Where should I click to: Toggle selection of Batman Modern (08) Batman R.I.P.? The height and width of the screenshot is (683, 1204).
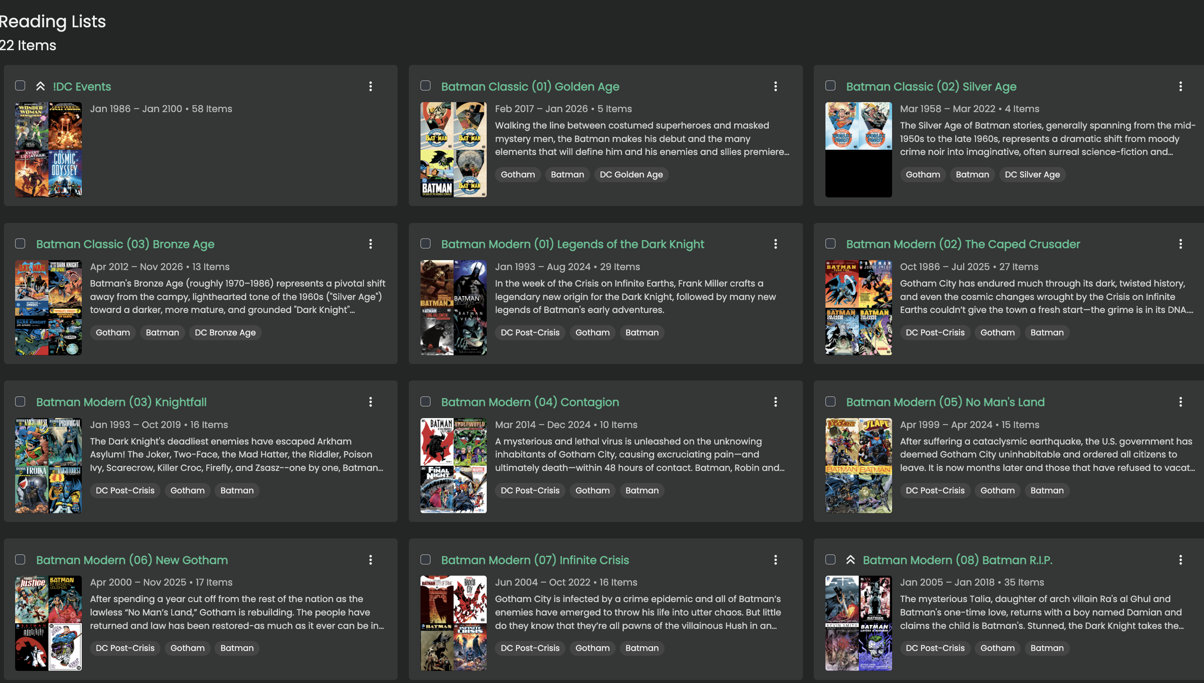click(830, 559)
